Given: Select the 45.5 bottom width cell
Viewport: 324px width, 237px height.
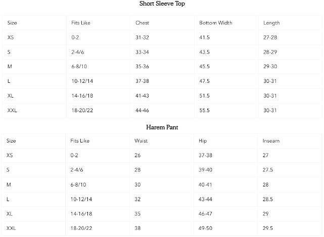Looking at the screenshot, I should coord(205,67).
